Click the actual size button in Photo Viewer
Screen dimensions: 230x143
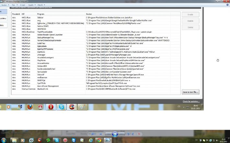(x=101, y=134)
